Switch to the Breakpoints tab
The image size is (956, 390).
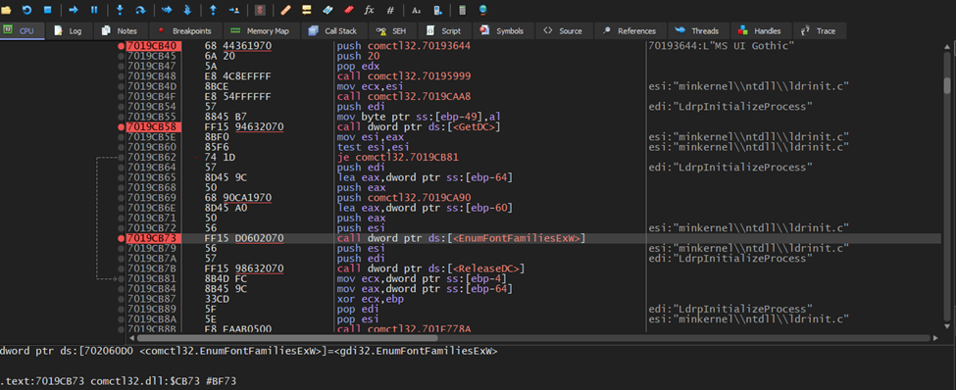pos(185,31)
